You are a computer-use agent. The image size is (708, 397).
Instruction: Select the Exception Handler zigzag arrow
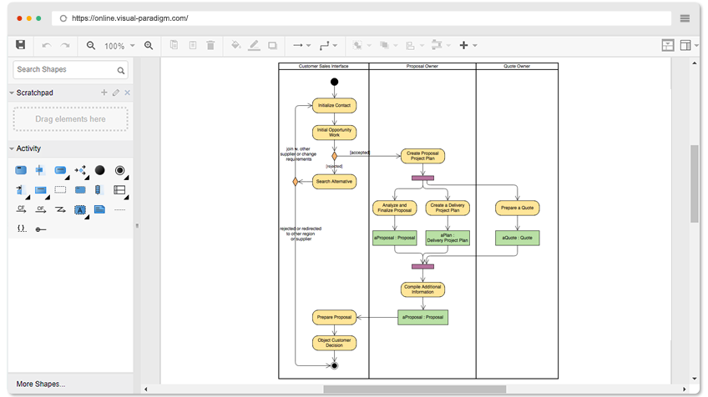60,209
